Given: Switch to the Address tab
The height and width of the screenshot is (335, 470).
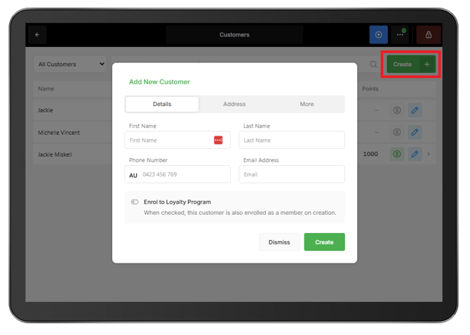Looking at the screenshot, I should pyautogui.click(x=234, y=104).
